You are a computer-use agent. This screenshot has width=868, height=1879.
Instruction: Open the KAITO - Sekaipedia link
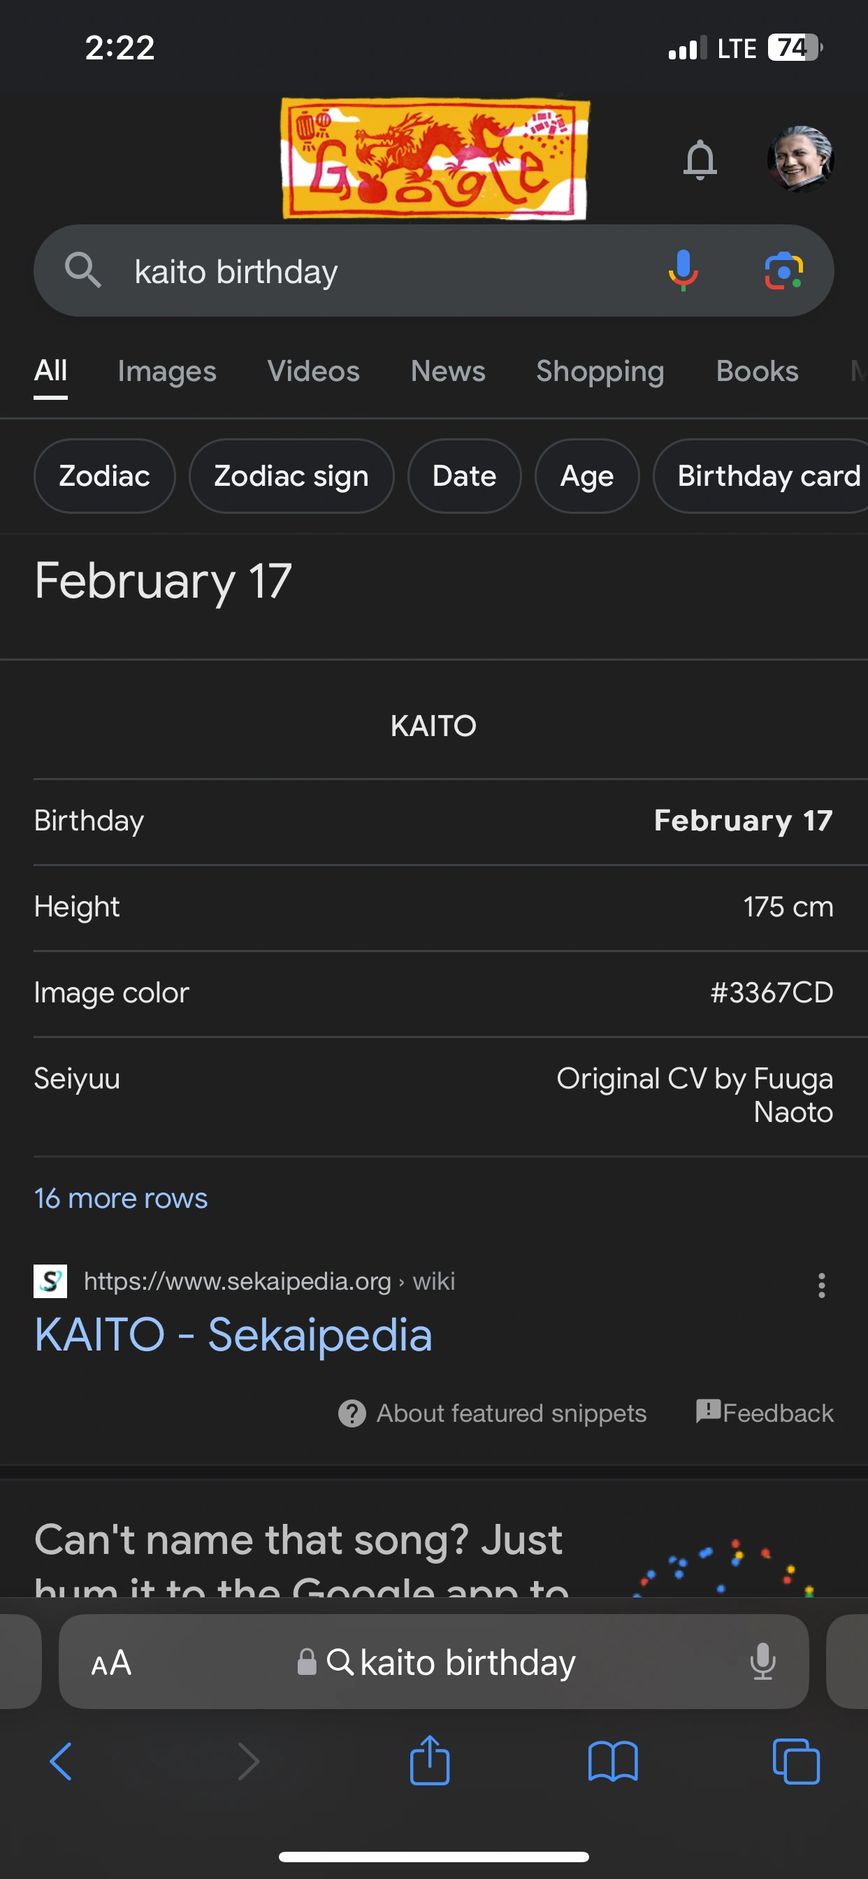click(233, 1334)
